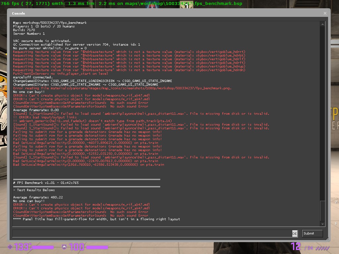Close the Console window

[325, 13]
